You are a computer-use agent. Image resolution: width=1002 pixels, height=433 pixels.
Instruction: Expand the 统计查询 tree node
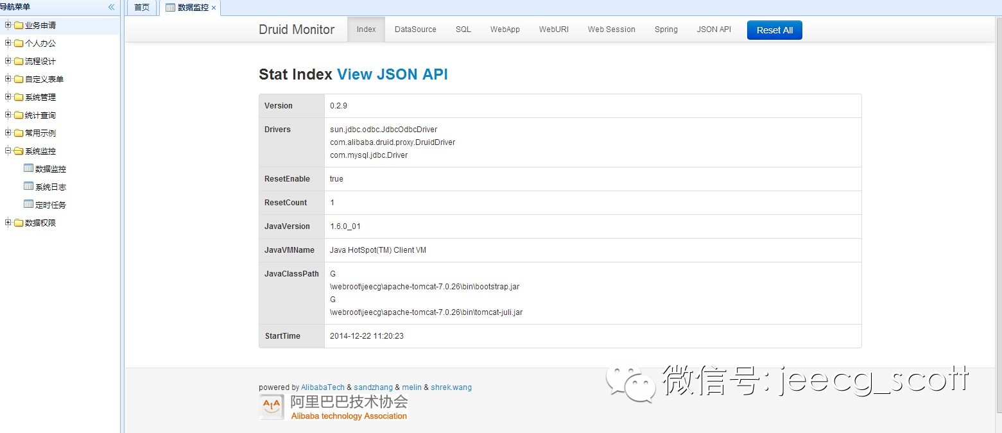pos(8,115)
